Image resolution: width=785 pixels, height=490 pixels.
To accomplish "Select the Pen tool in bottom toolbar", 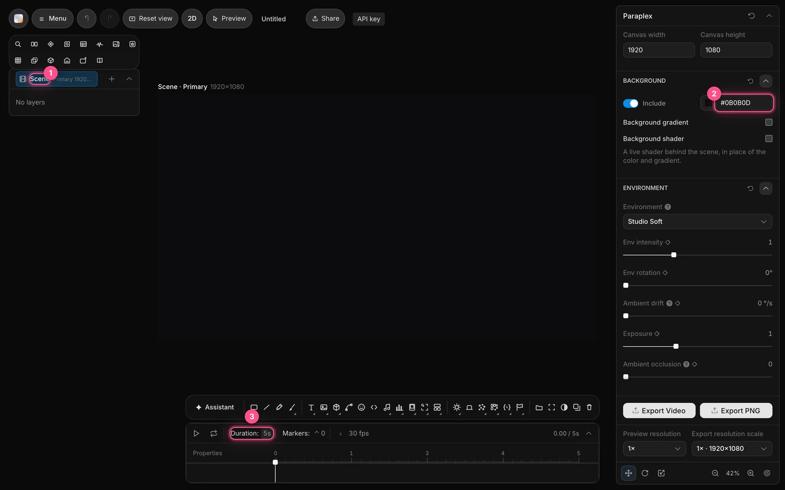I will pos(279,407).
